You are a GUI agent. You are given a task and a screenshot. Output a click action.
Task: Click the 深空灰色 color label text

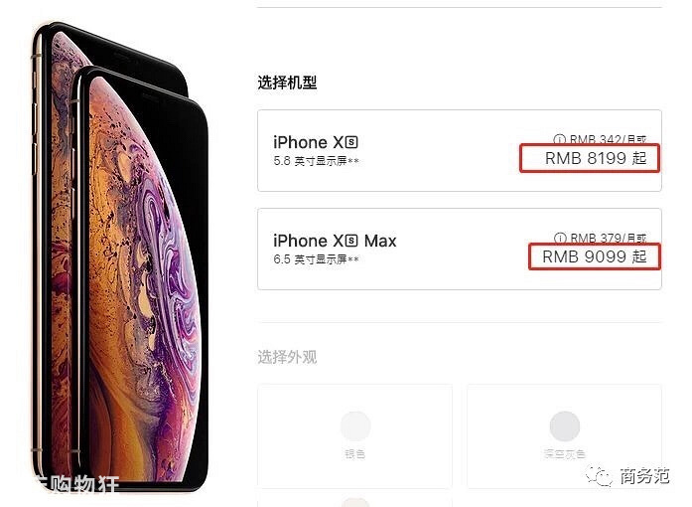565,453
